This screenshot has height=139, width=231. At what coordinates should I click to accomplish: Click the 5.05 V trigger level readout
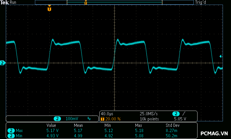coord(180,119)
